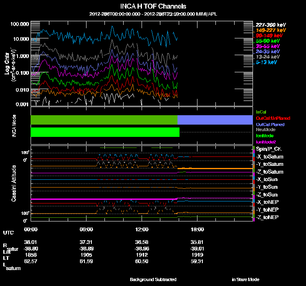Image resolution: width=306 pixels, height=286 pixels.
Task: Click the Background Subtracted footer text
Action: (153, 279)
